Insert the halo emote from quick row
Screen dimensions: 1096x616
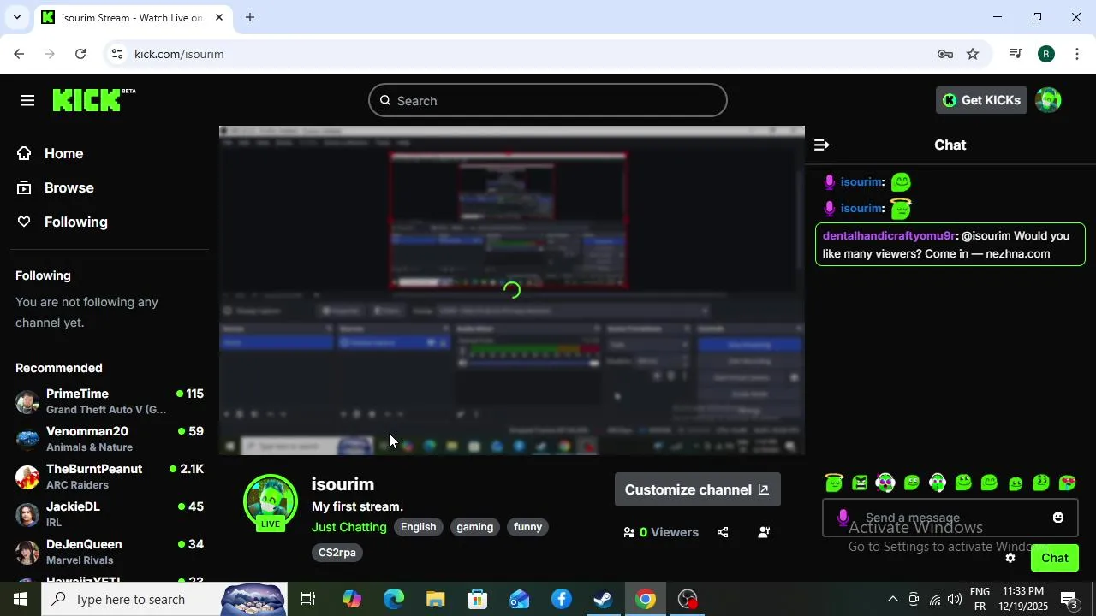click(834, 483)
